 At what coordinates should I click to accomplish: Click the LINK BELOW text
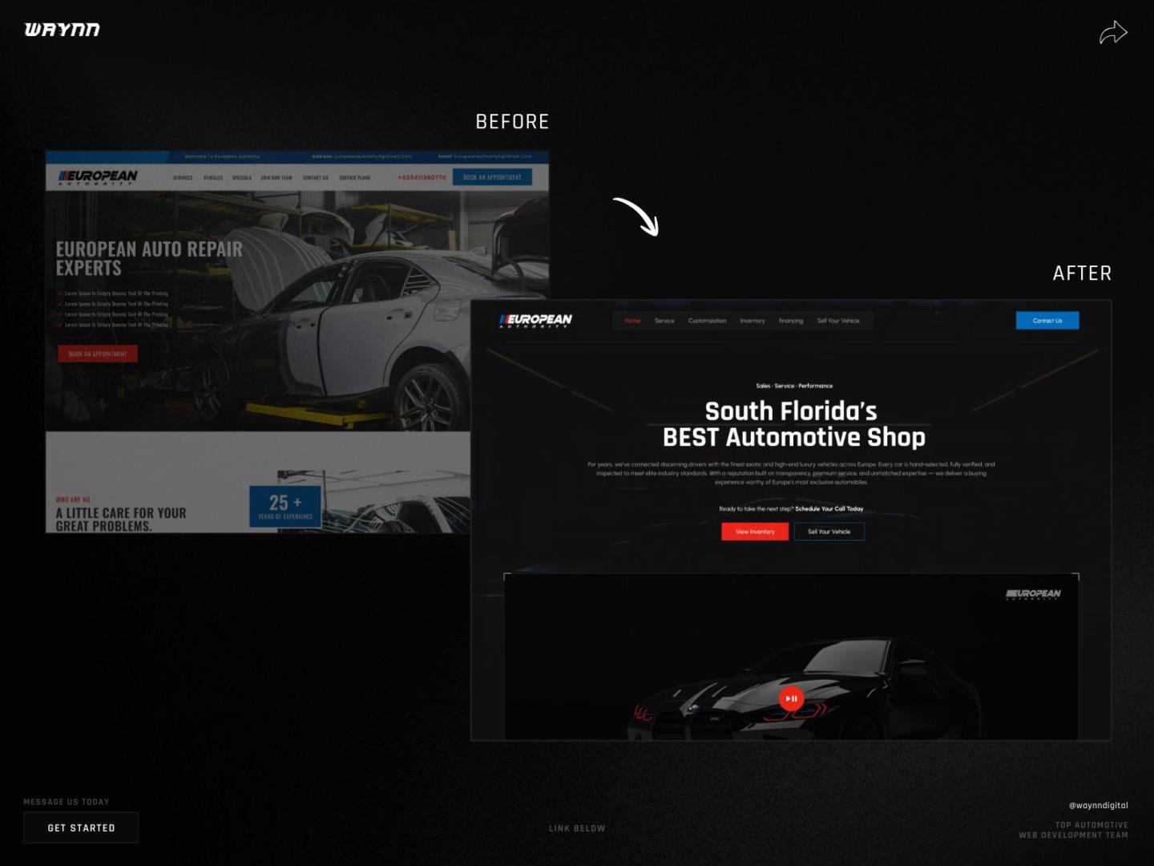(577, 828)
